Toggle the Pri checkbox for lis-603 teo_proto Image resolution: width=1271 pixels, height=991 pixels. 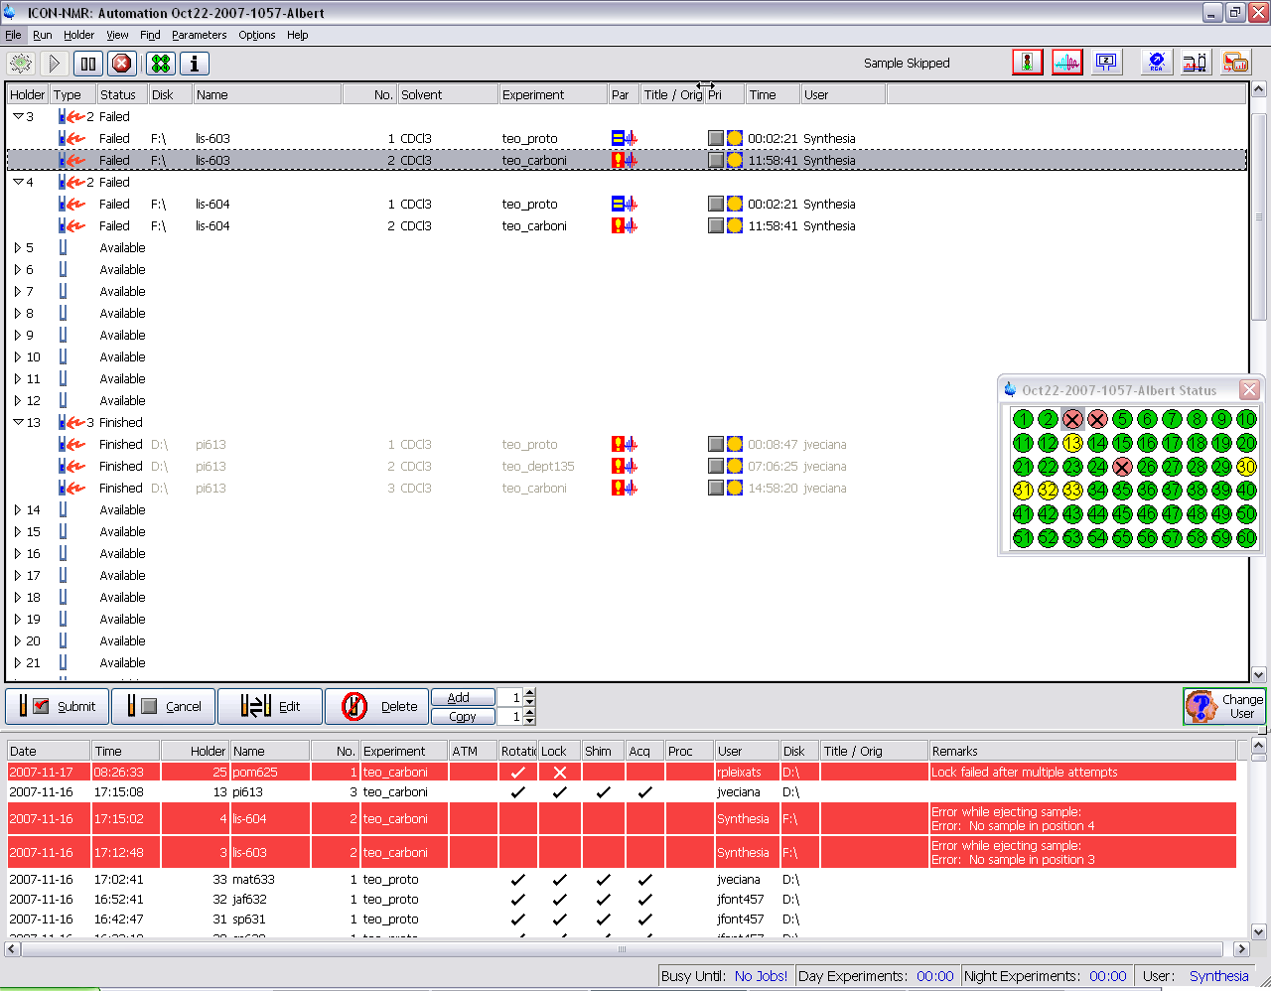coord(716,138)
